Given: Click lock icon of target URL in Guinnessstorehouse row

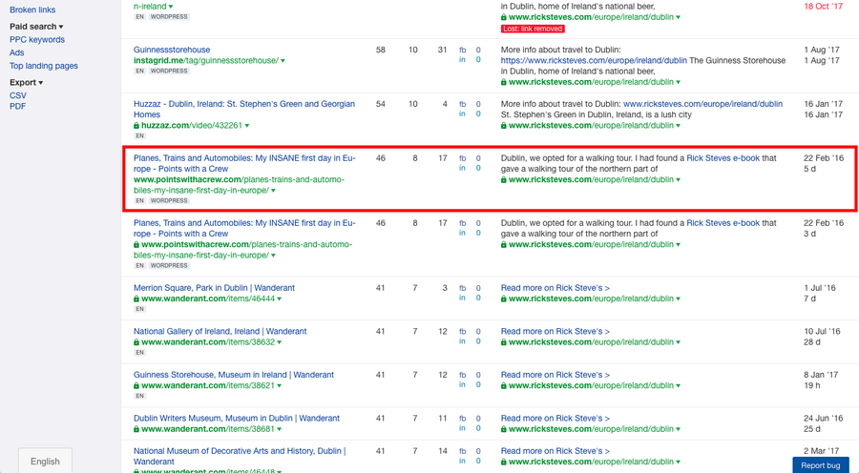Looking at the screenshot, I should pos(503,82).
